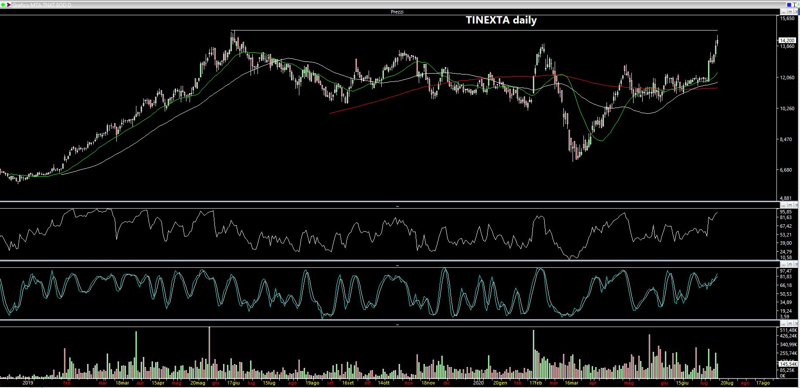Image resolution: width=800 pixels, height=388 pixels.
Task: Click the horizontal resistance line above price highs
Action: [x=474, y=30]
